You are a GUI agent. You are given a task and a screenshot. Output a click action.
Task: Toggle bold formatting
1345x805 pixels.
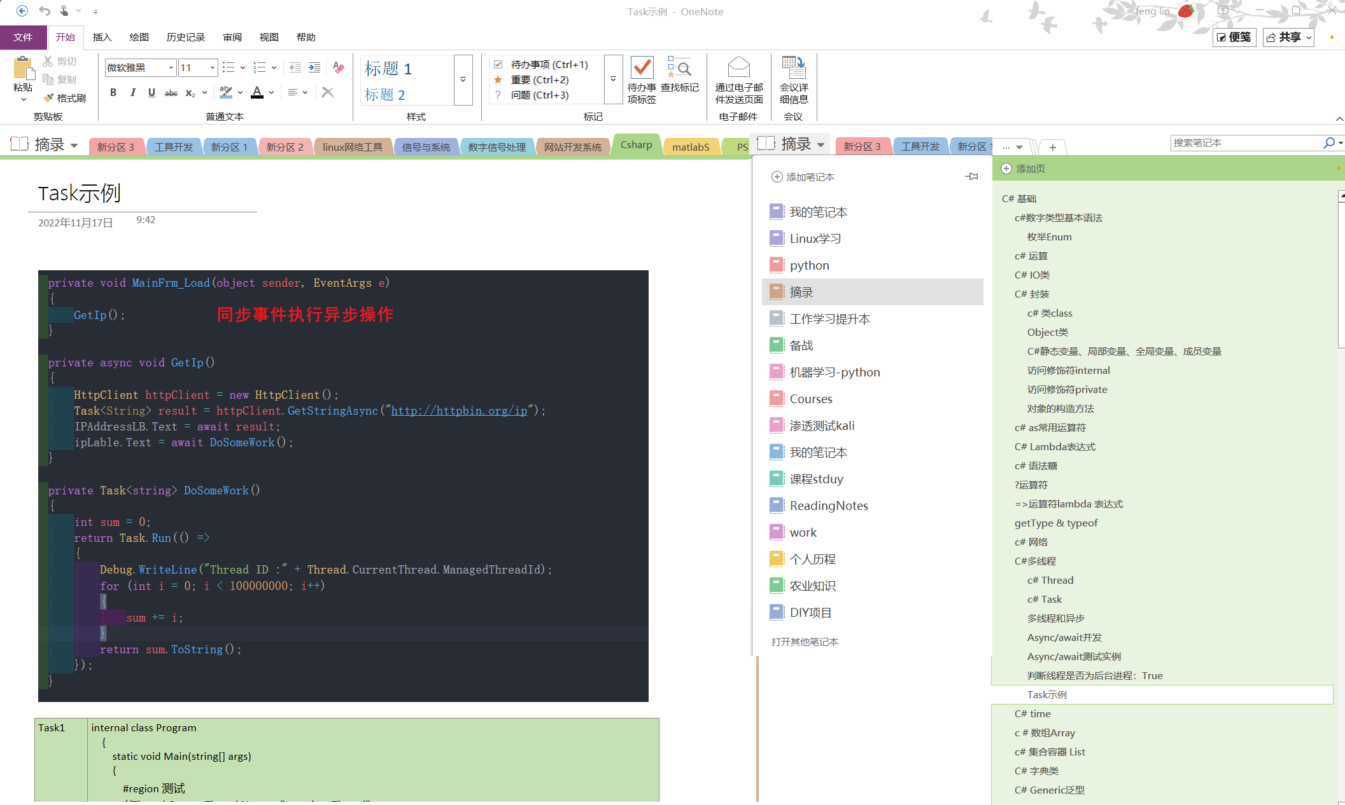point(113,92)
